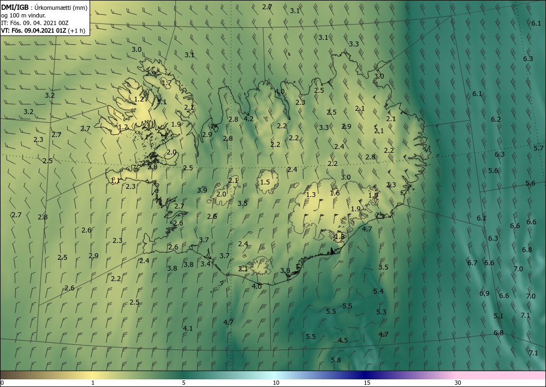Click the 'VT: Fös. 09.04.2021 01Z (+1 h)' line
The height and width of the screenshot is (387, 546).
point(43,30)
